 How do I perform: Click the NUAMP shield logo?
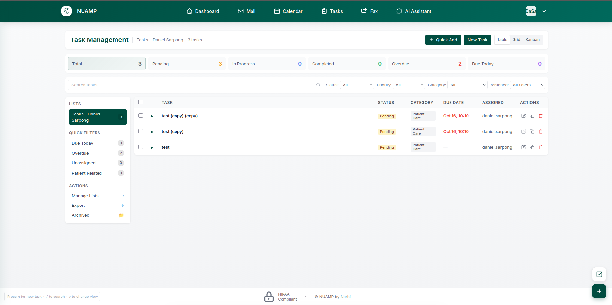click(67, 11)
